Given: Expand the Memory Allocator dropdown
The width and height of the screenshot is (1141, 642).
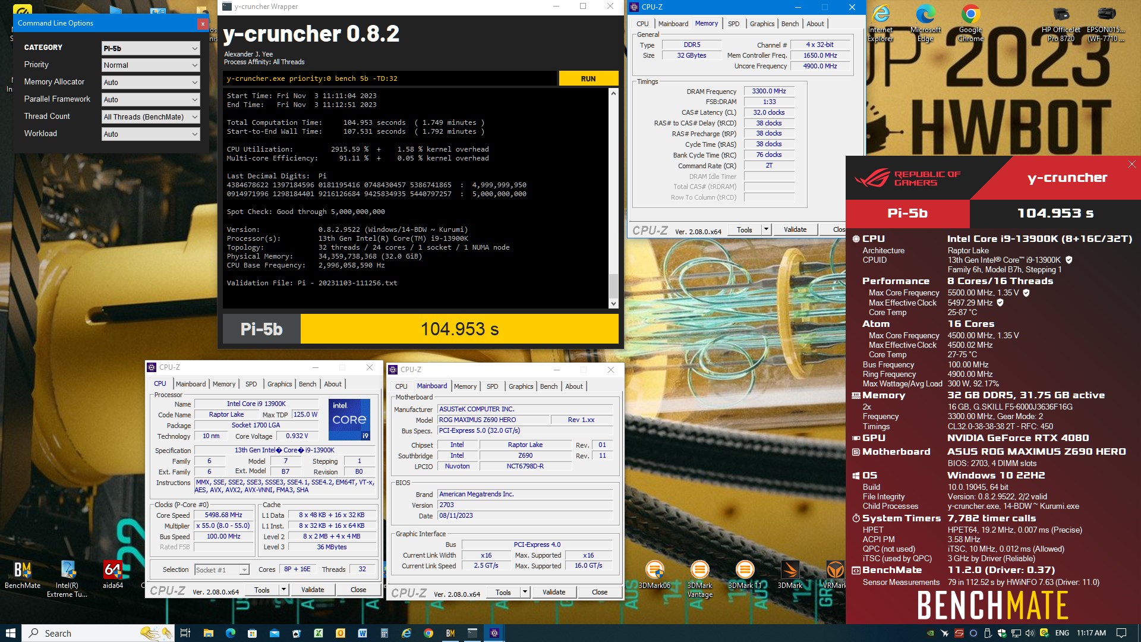Looking at the screenshot, I should [150, 83].
